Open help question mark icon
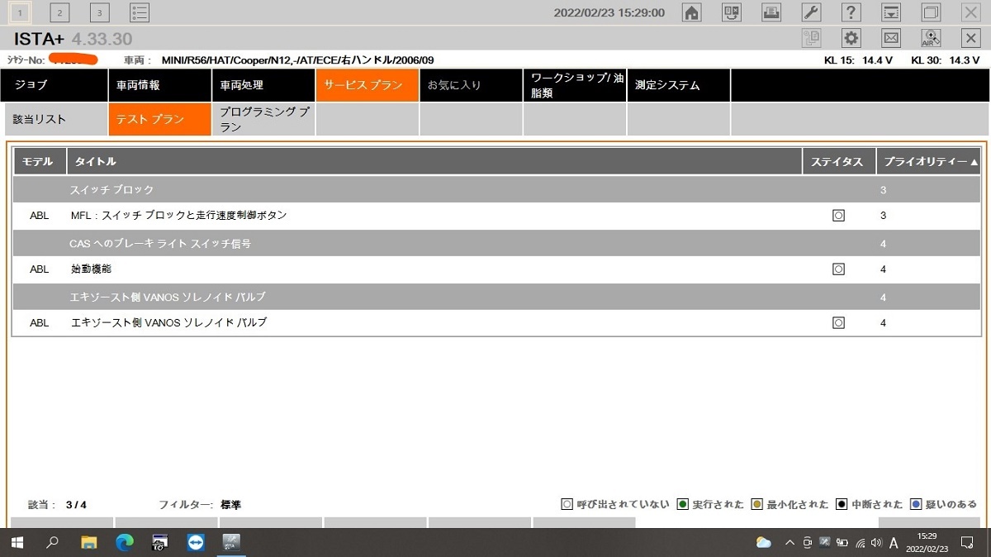The height and width of the screenshot is (557, 991). tap(851, 12)
